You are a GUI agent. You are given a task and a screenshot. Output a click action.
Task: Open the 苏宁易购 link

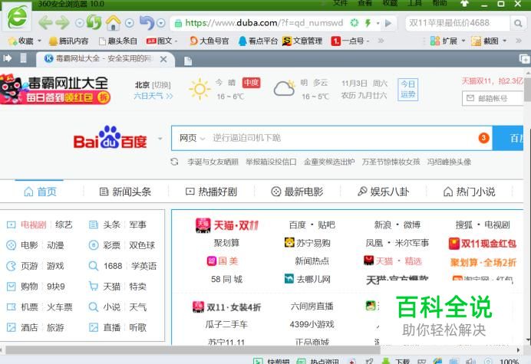(x=308, y=243)
